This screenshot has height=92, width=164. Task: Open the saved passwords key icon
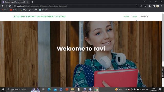(x=137, y=6)
